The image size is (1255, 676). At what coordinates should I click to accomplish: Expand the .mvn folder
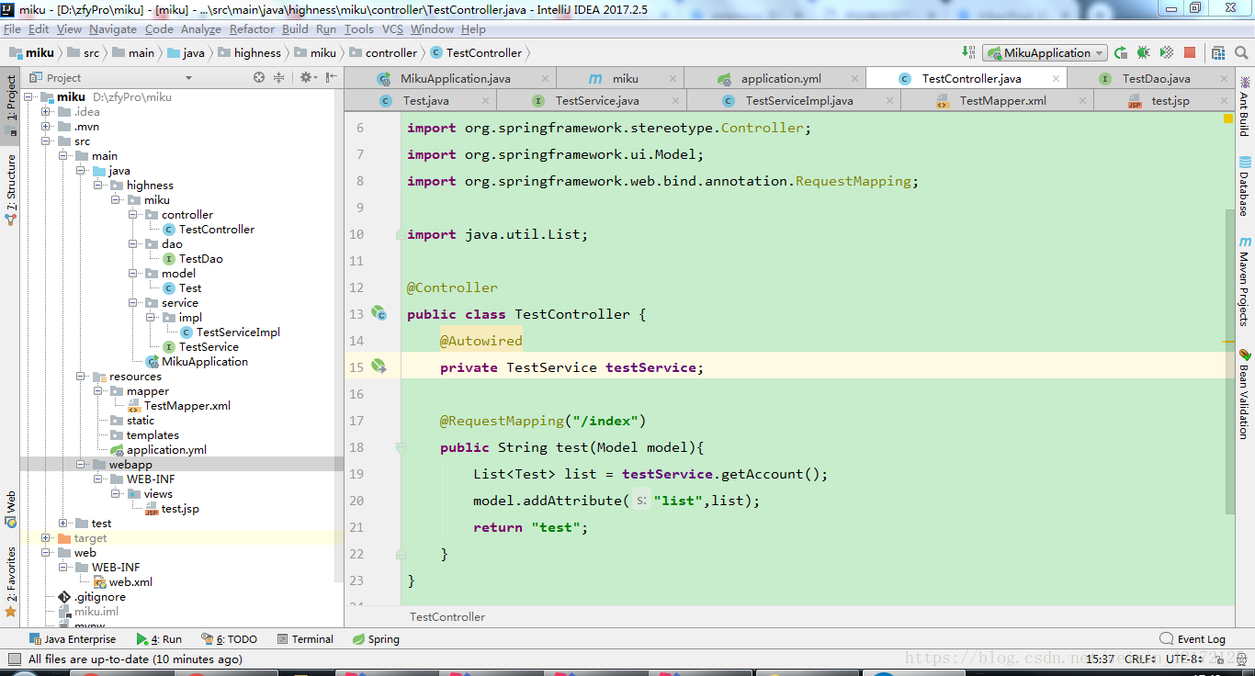coord(47,126)
